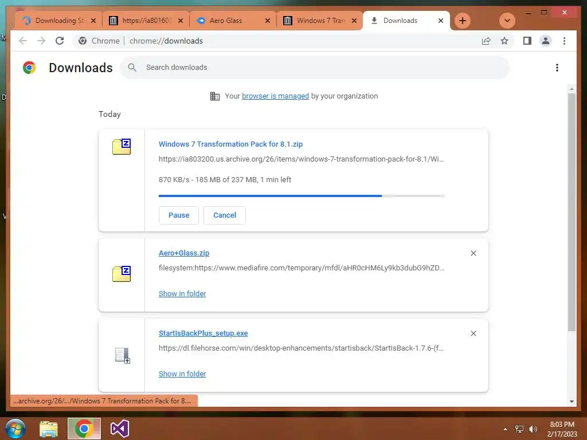Click the managed organization building icon

[x=215, y=96]
